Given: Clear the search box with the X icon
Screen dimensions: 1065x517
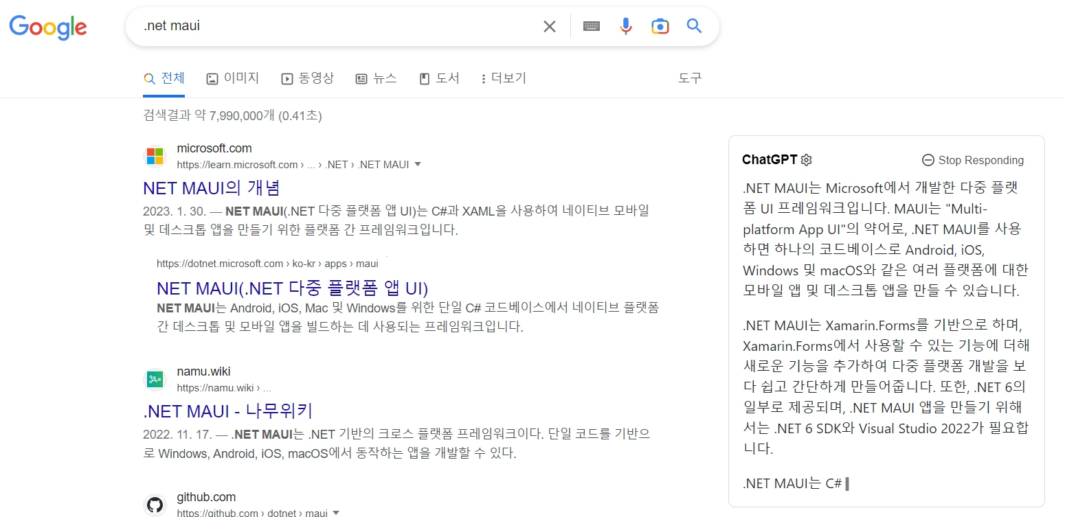Looking at the screenshot, I should 550,27.
